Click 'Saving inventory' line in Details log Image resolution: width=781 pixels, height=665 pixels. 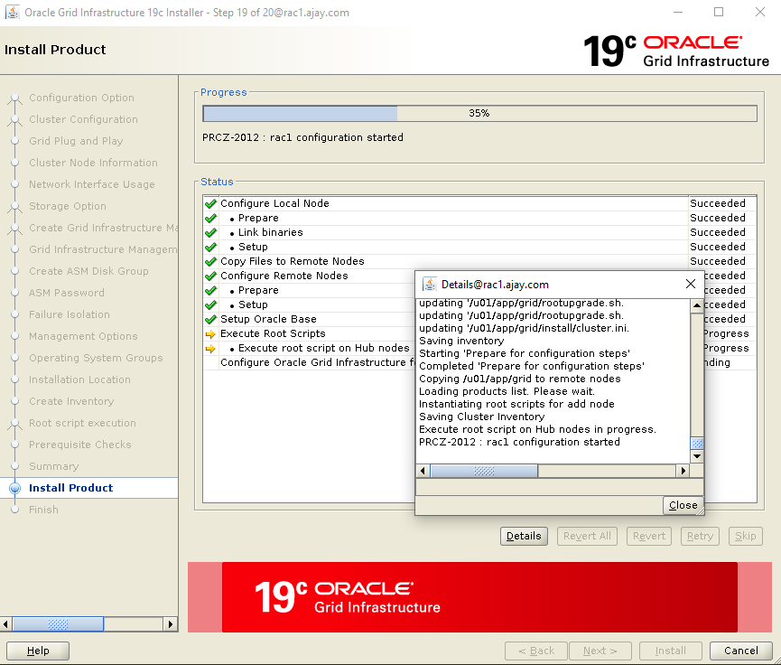(461, 341)
